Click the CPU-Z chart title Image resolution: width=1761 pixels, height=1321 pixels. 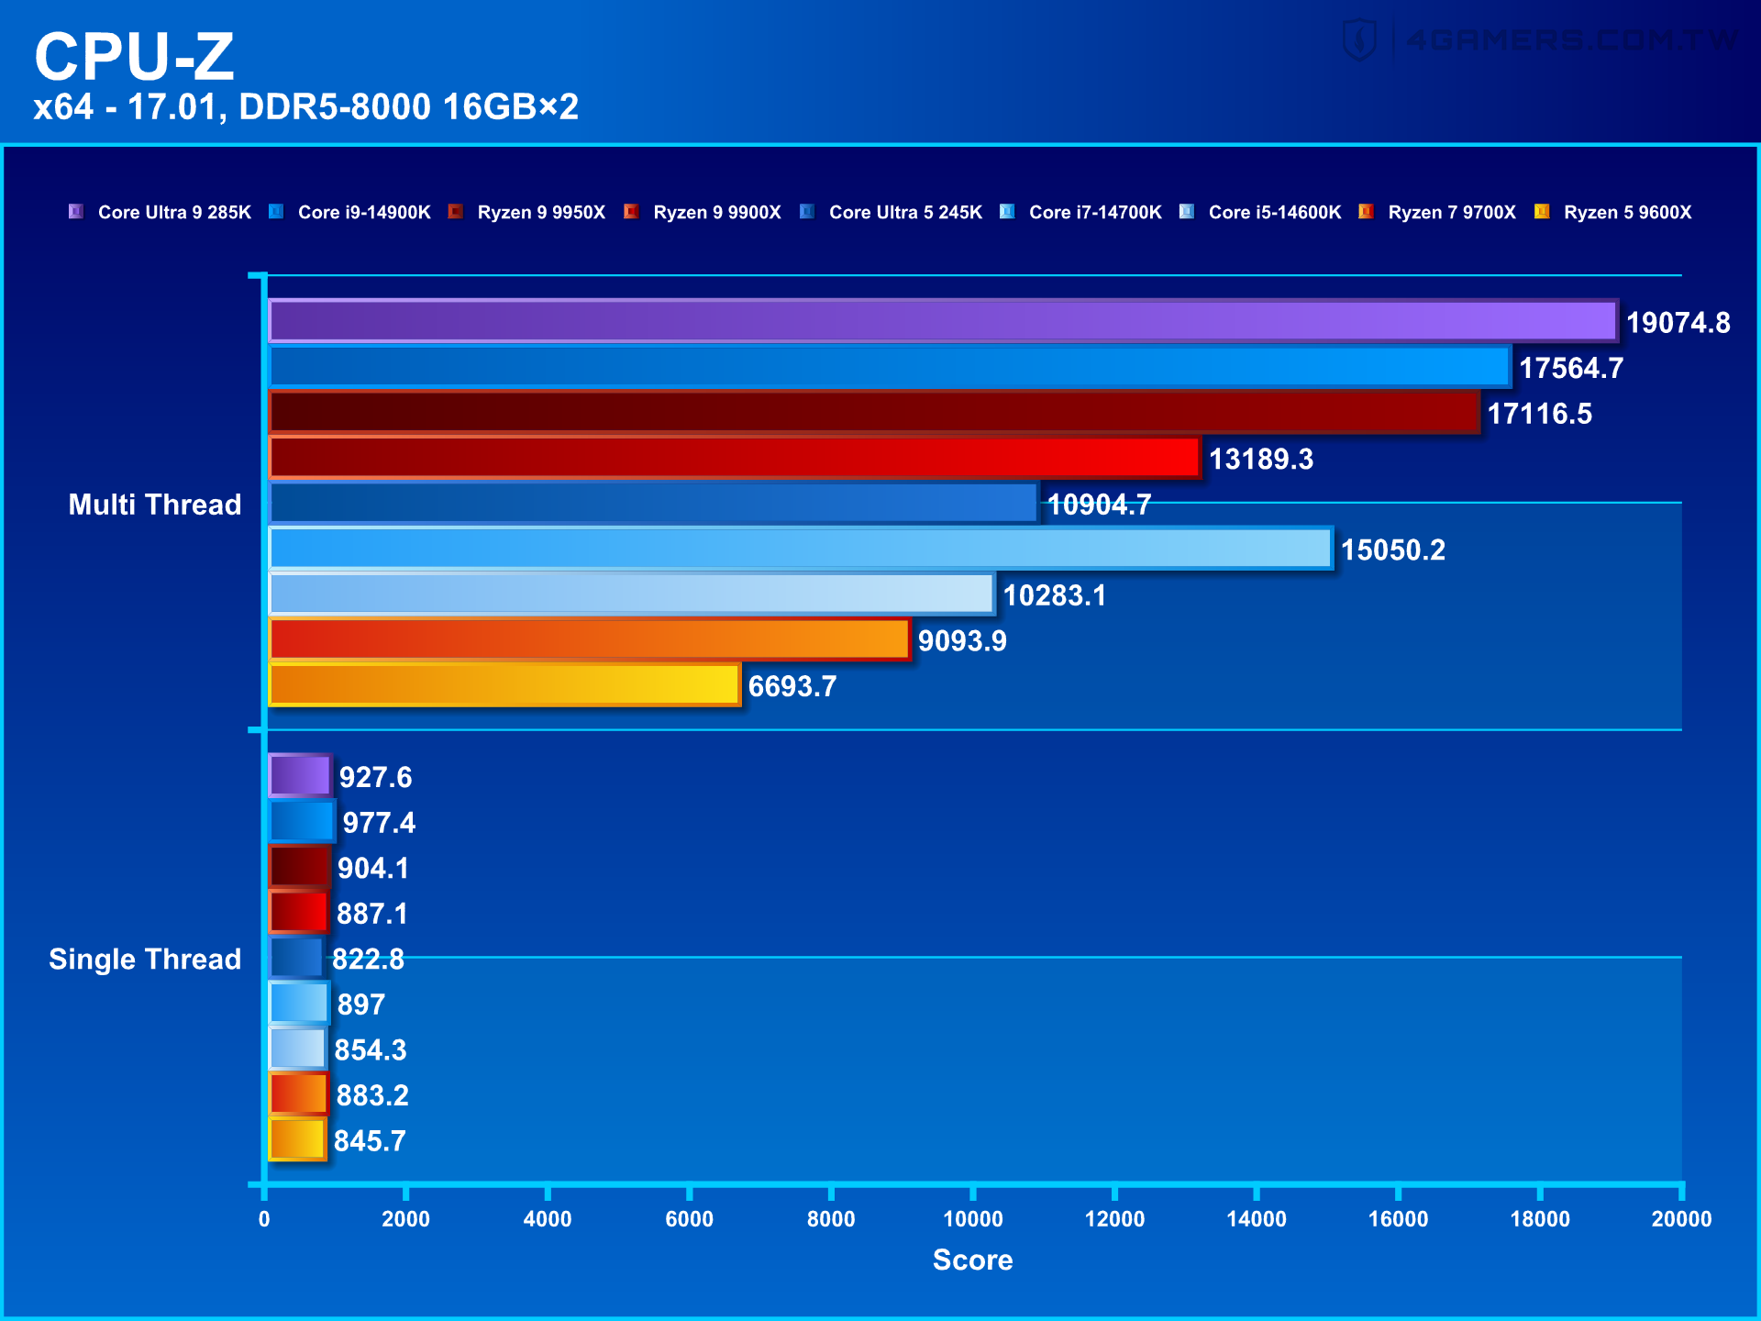point(135,56)
